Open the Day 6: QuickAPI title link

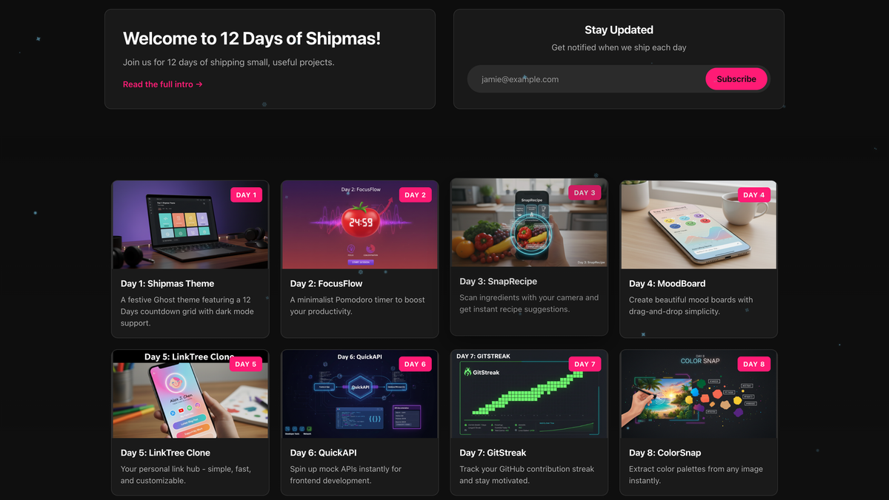[329, 453]
